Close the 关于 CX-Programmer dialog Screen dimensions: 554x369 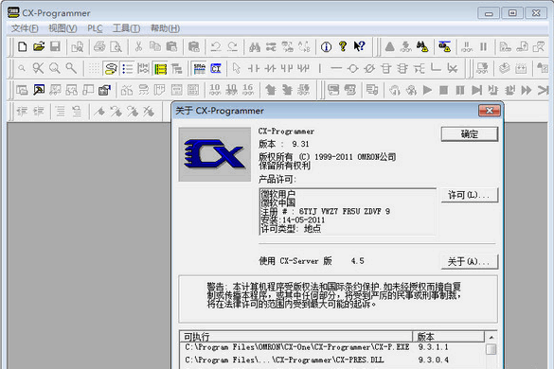pyautogui.click(x=490, y=111)
